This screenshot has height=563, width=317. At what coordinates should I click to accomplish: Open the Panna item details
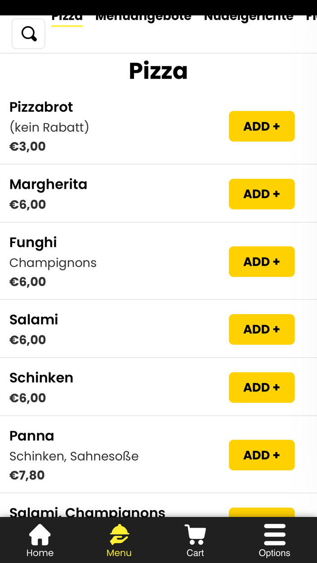point(32,436)
